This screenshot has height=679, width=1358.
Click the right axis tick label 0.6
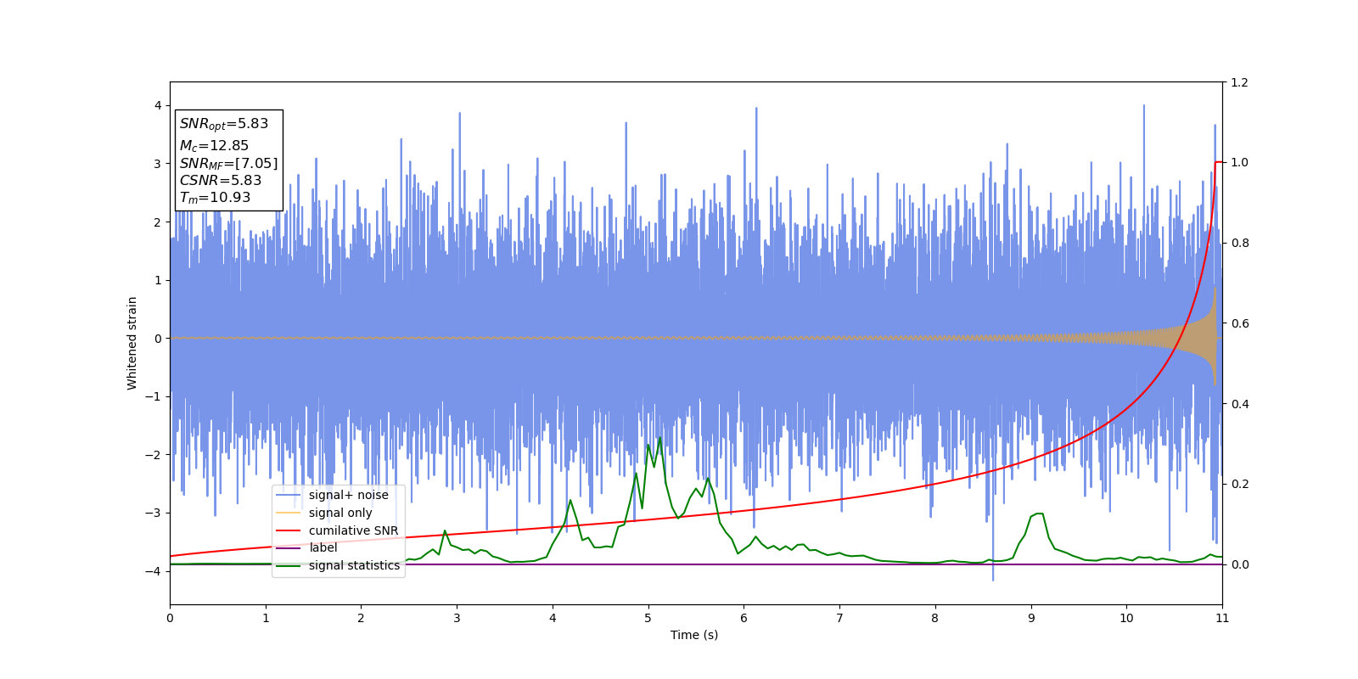coord(1240,323)
